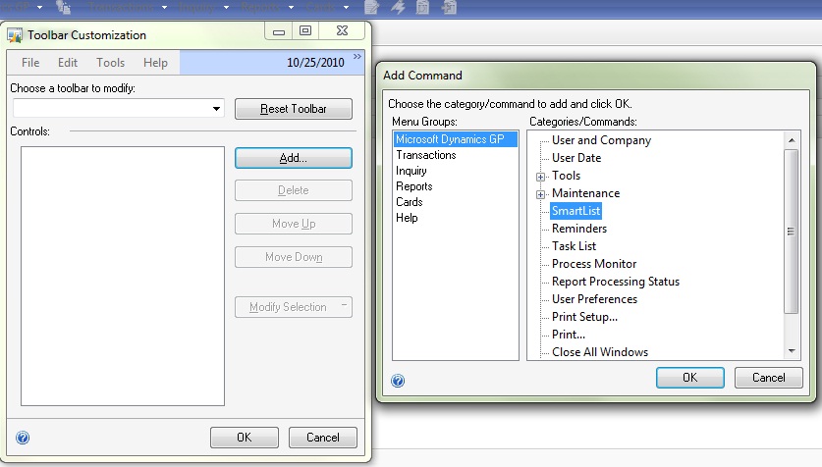Click the 10/25/2010 user date
The image size is (822, 467).
click(315, 63)
